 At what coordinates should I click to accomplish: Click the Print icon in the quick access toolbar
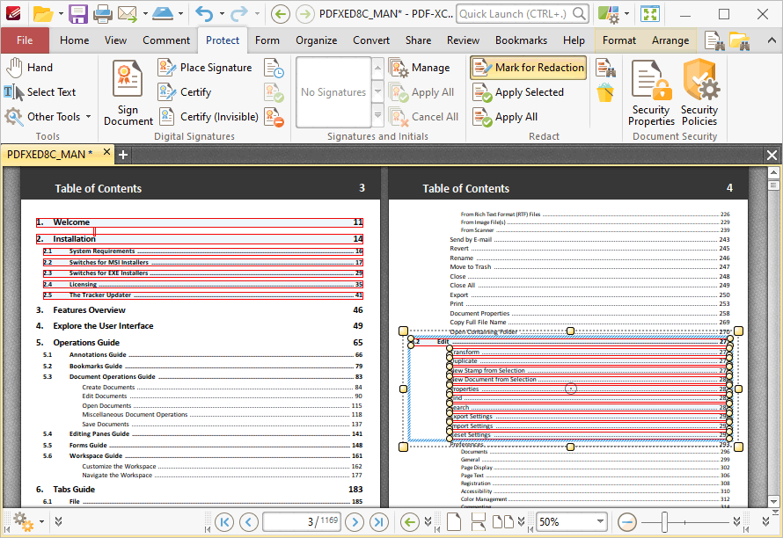(x=102, y=14)
